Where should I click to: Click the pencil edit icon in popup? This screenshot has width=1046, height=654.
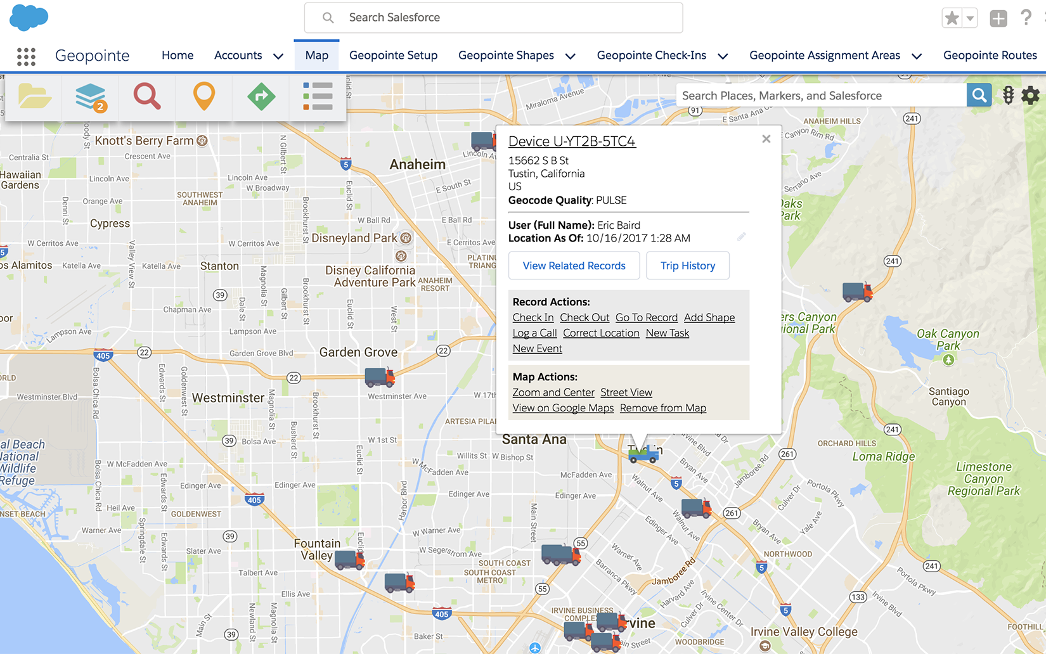tap(741, 236)
